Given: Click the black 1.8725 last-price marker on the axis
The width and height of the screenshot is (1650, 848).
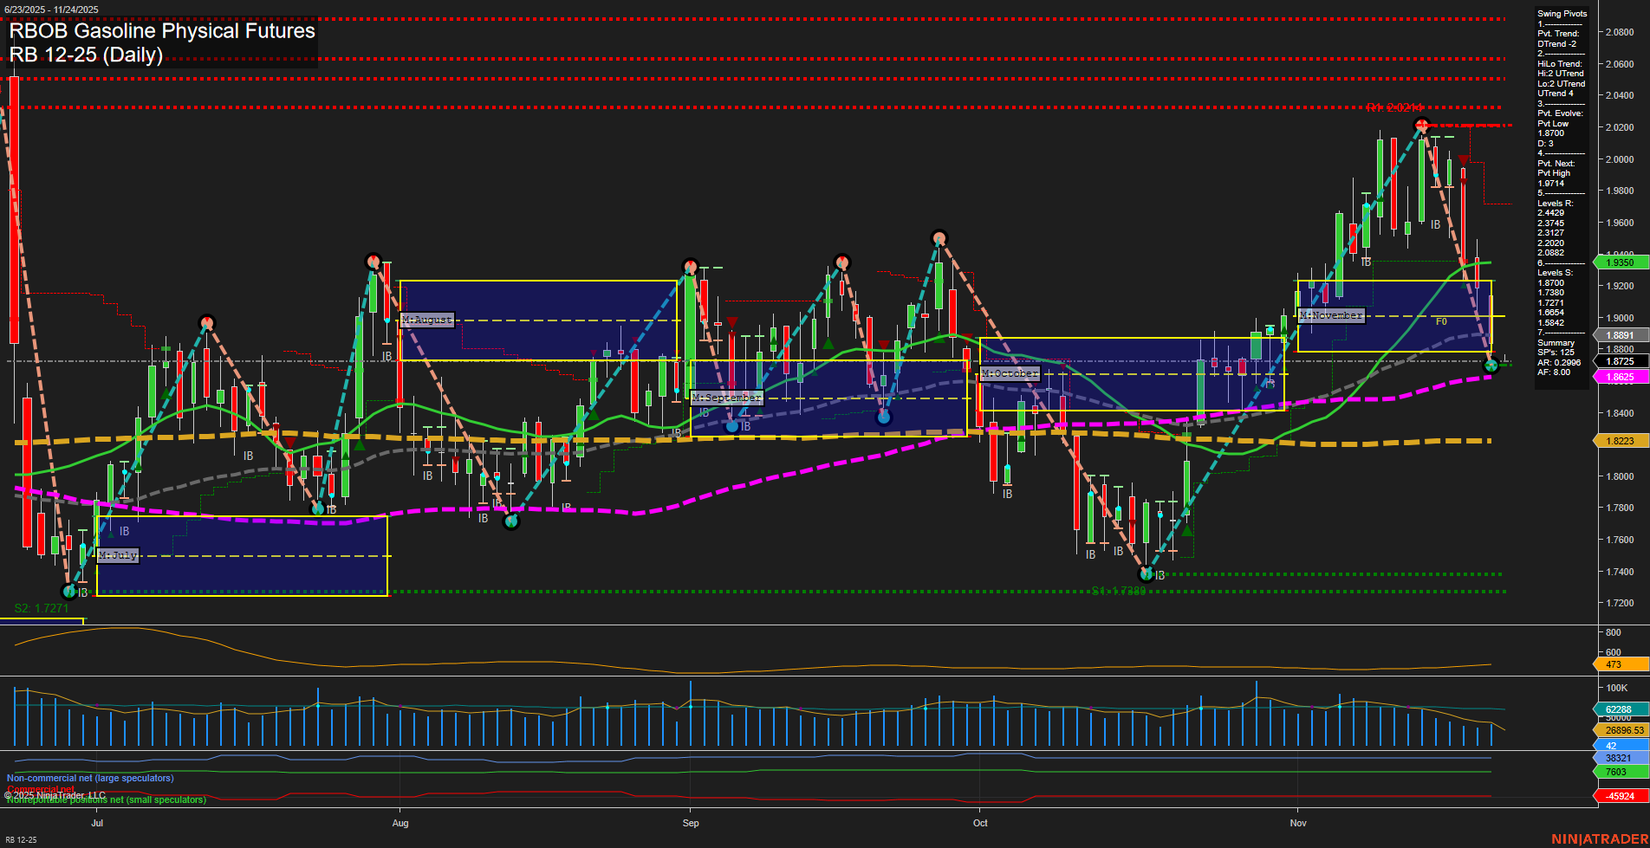Looking at the screenshot, I should tap(1619, 360).
